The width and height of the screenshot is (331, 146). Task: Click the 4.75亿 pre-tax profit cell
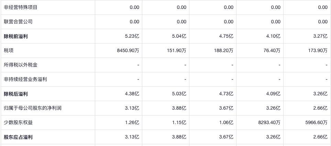(x=227, y=36)
